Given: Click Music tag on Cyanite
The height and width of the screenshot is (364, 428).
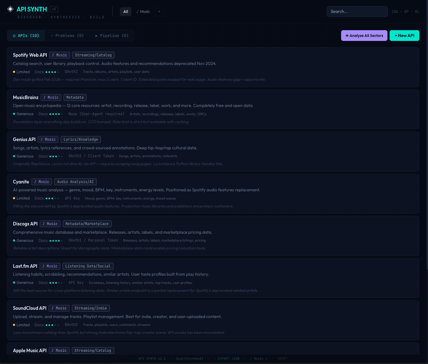Looking at the screenshot, I should (42, 182).
